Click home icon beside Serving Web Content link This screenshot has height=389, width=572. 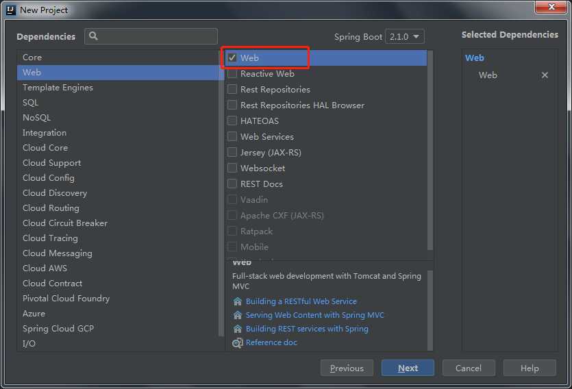coord(238,315)
